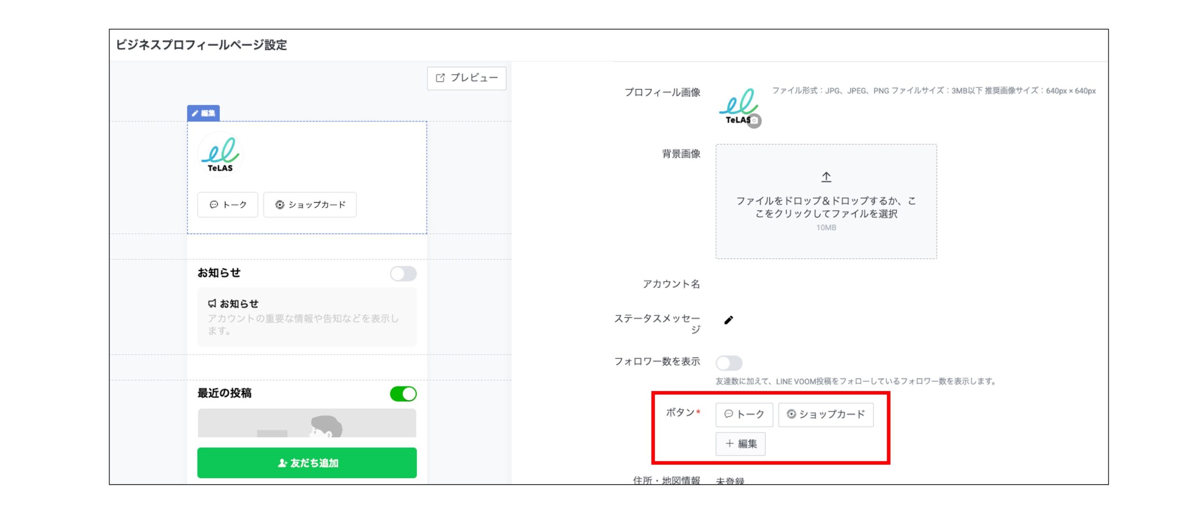The height and width of the screenshot is (512, 1202).
Task: Select the トーク button in the profile preview
Action: pos(227,204)
